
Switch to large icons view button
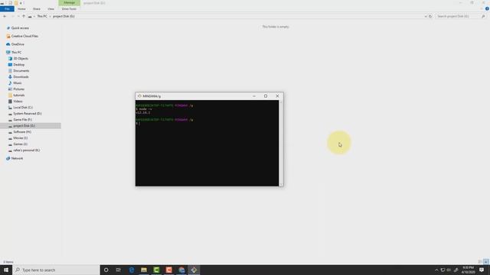coord(486,261)
